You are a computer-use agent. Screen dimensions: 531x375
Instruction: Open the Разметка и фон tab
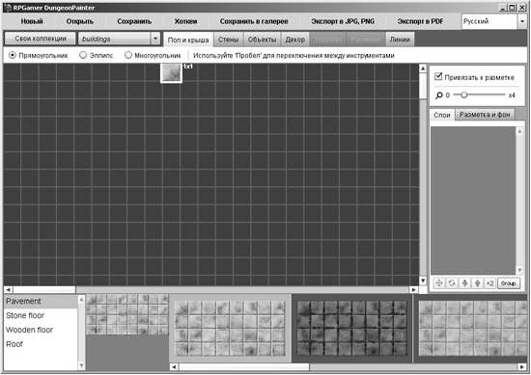[485, 115]
